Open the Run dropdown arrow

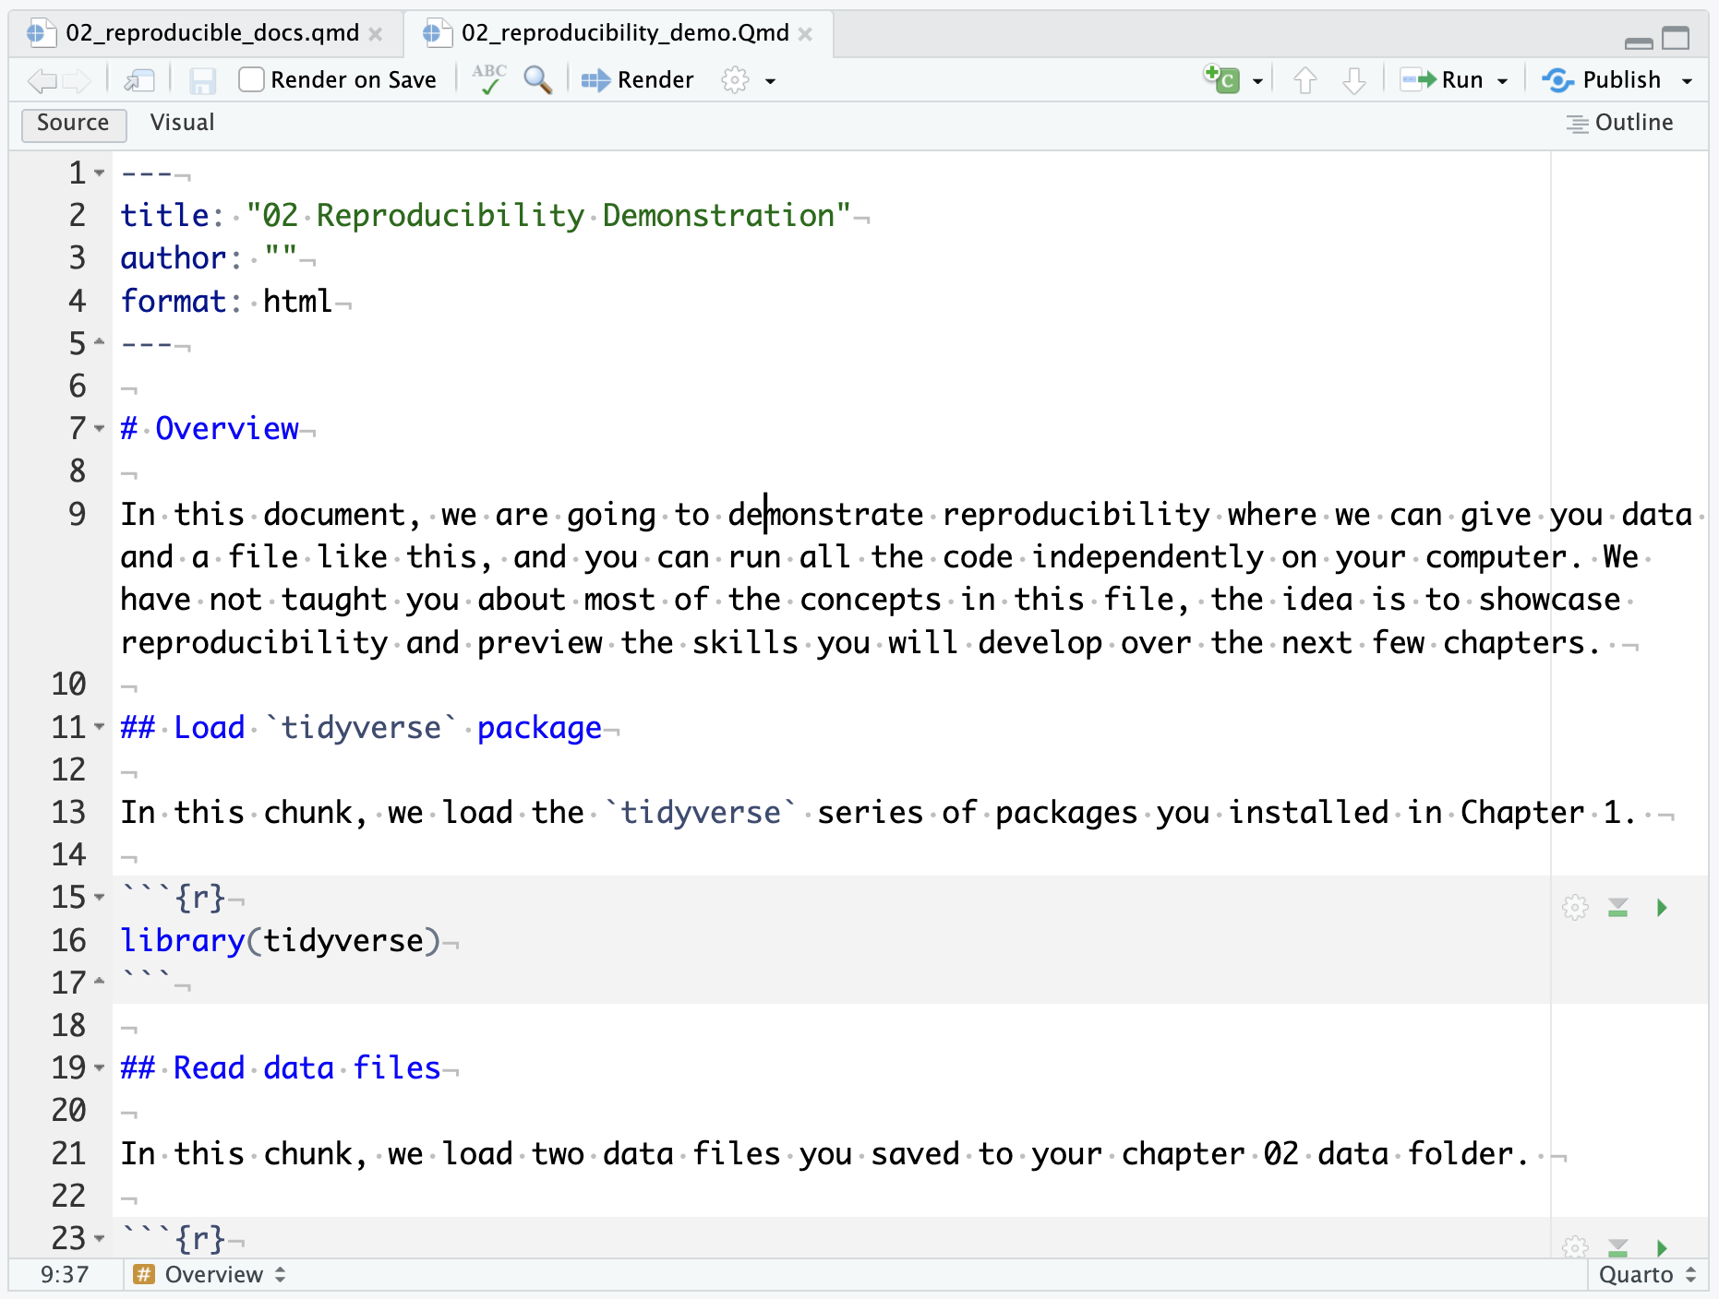click(x=1502, y=81)
